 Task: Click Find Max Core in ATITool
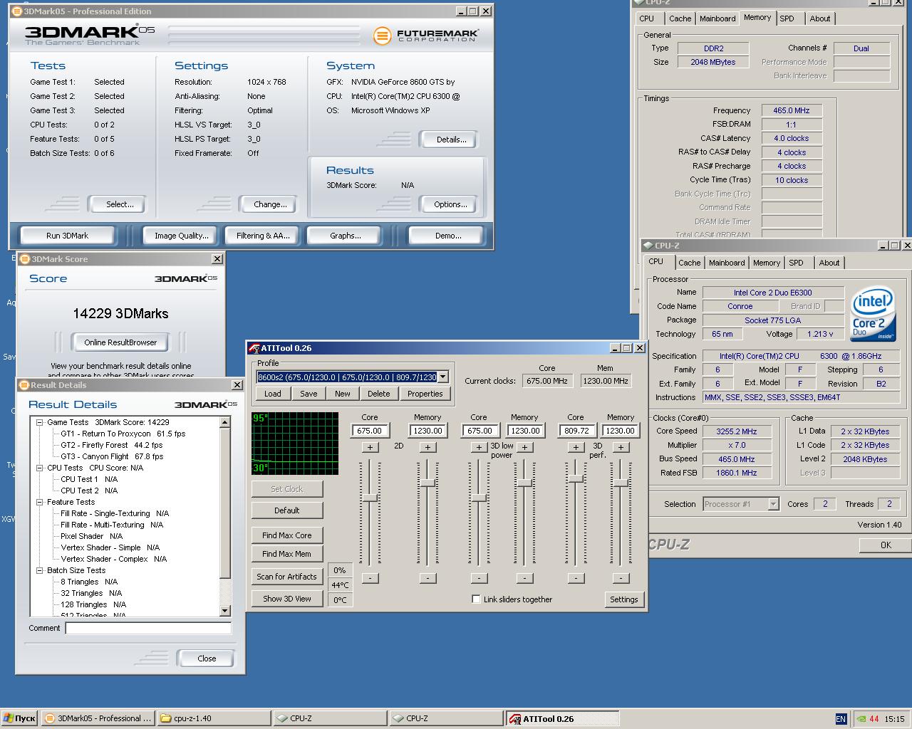click(287, 535)
